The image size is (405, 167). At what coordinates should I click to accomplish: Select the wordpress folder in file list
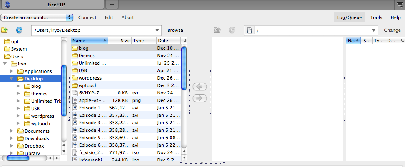tap(89, 78)
